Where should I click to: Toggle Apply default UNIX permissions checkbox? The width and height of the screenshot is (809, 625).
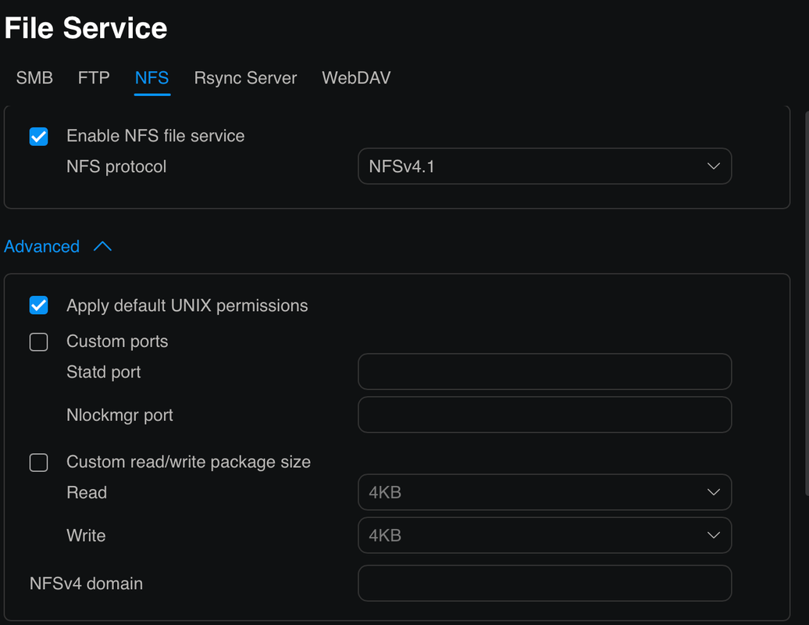click(38, 305)
